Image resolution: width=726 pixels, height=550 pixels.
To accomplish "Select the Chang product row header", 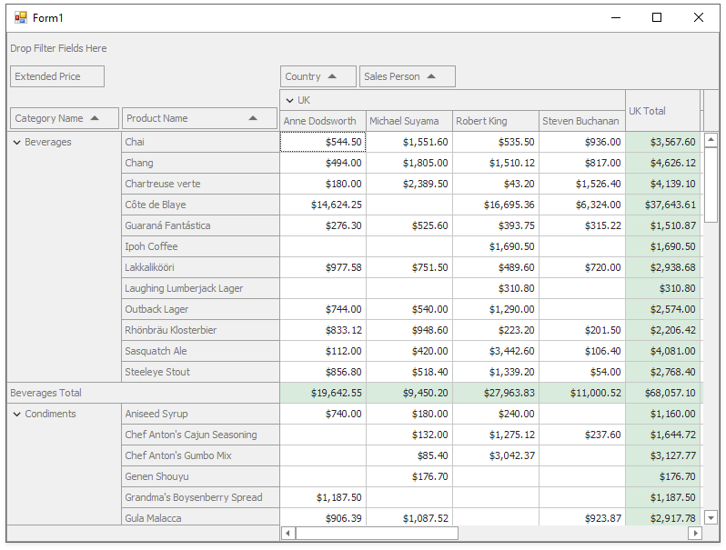I will coord(200,163).
